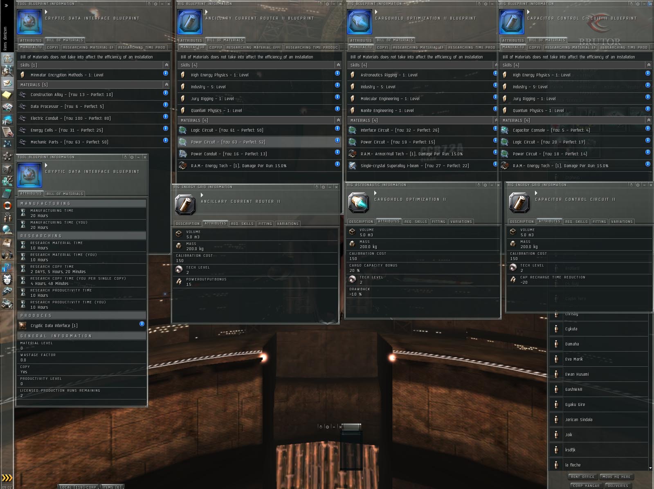Click the white face mask sidebar icon
The height and width of the screenshot is (489, 654).
[x=7, y=279]
